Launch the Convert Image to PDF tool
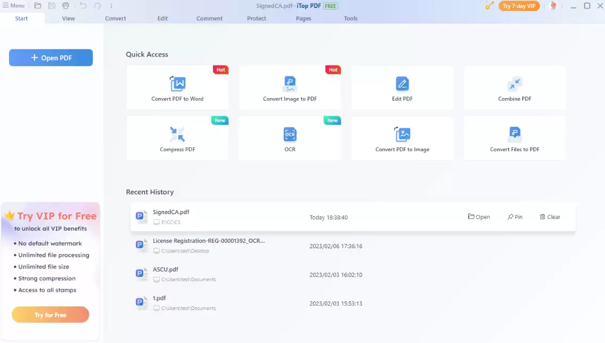 tap(290, 88)
